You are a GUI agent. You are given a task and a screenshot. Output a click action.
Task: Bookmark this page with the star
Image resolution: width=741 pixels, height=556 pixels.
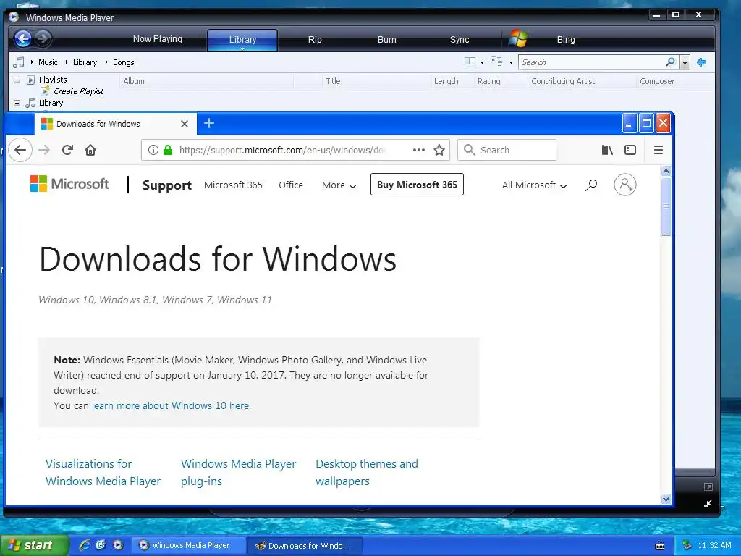coord(439,150)
